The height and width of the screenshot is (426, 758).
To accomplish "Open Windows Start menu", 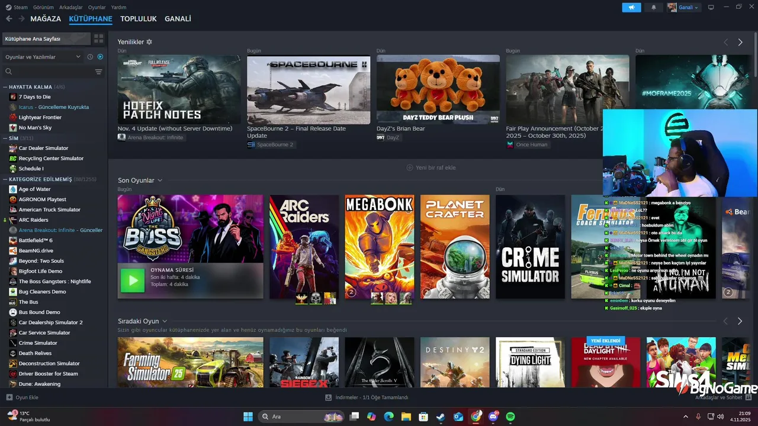I will pyautogui.click(x=248, y=417).
